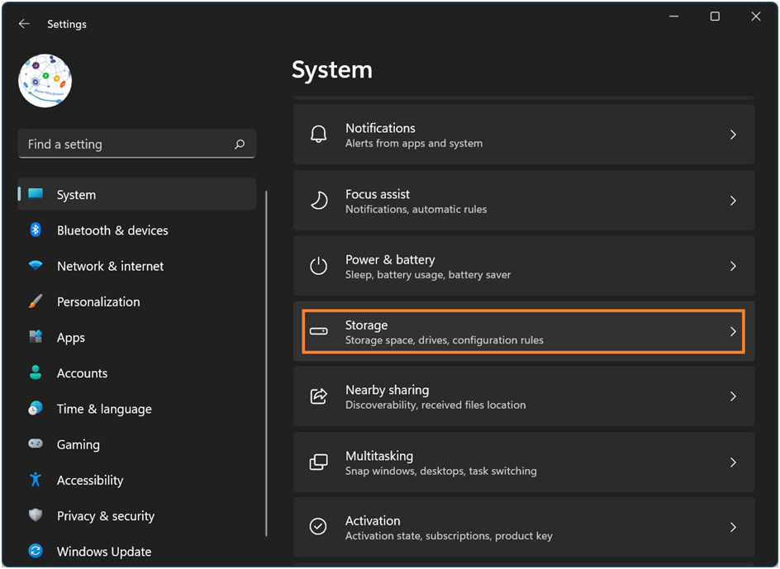780x569 pixels.
Task: Open Power & battery chevron arrow
Action: coord(733,266)
